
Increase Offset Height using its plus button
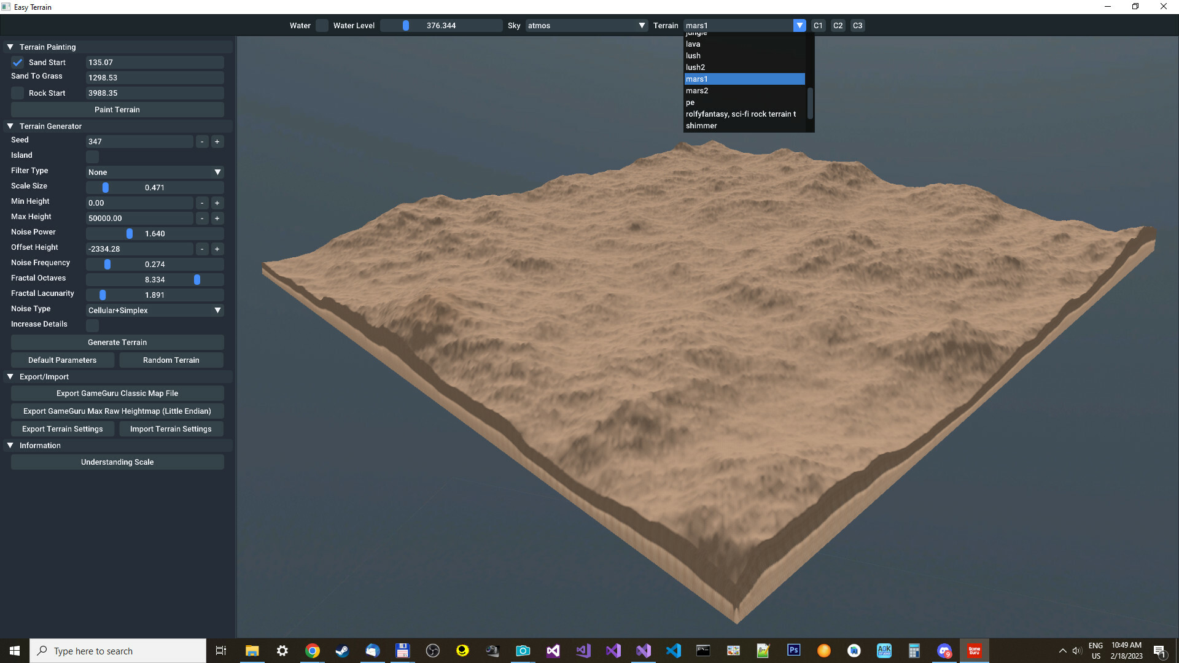217,249
